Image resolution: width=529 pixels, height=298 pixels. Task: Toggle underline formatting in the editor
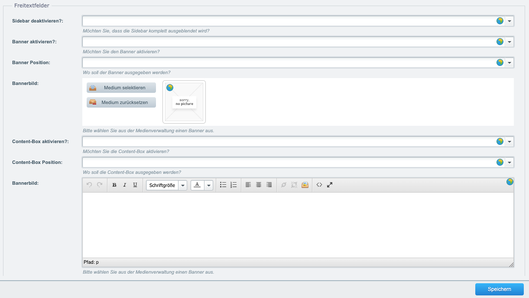click(x=135, y=185)
